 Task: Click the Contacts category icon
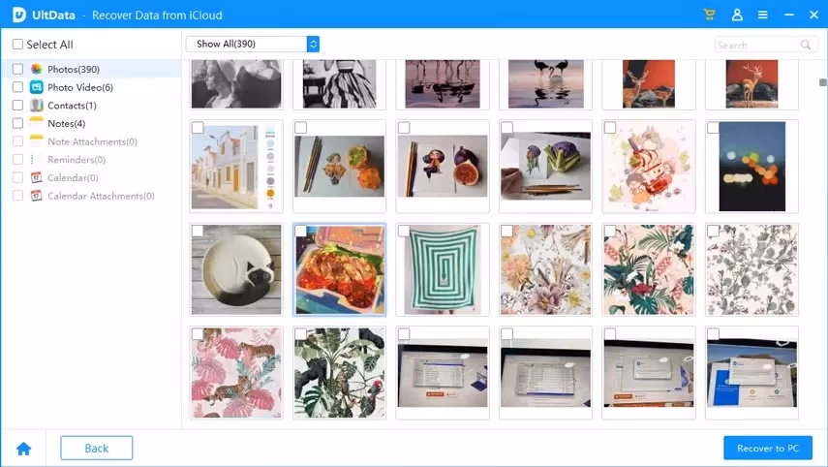point(37,106)
